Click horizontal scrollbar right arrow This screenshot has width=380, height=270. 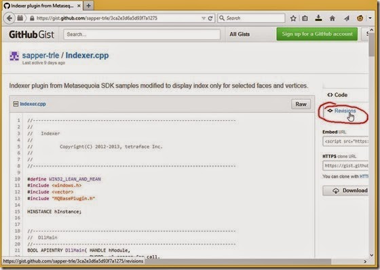[x=365, y=261]
